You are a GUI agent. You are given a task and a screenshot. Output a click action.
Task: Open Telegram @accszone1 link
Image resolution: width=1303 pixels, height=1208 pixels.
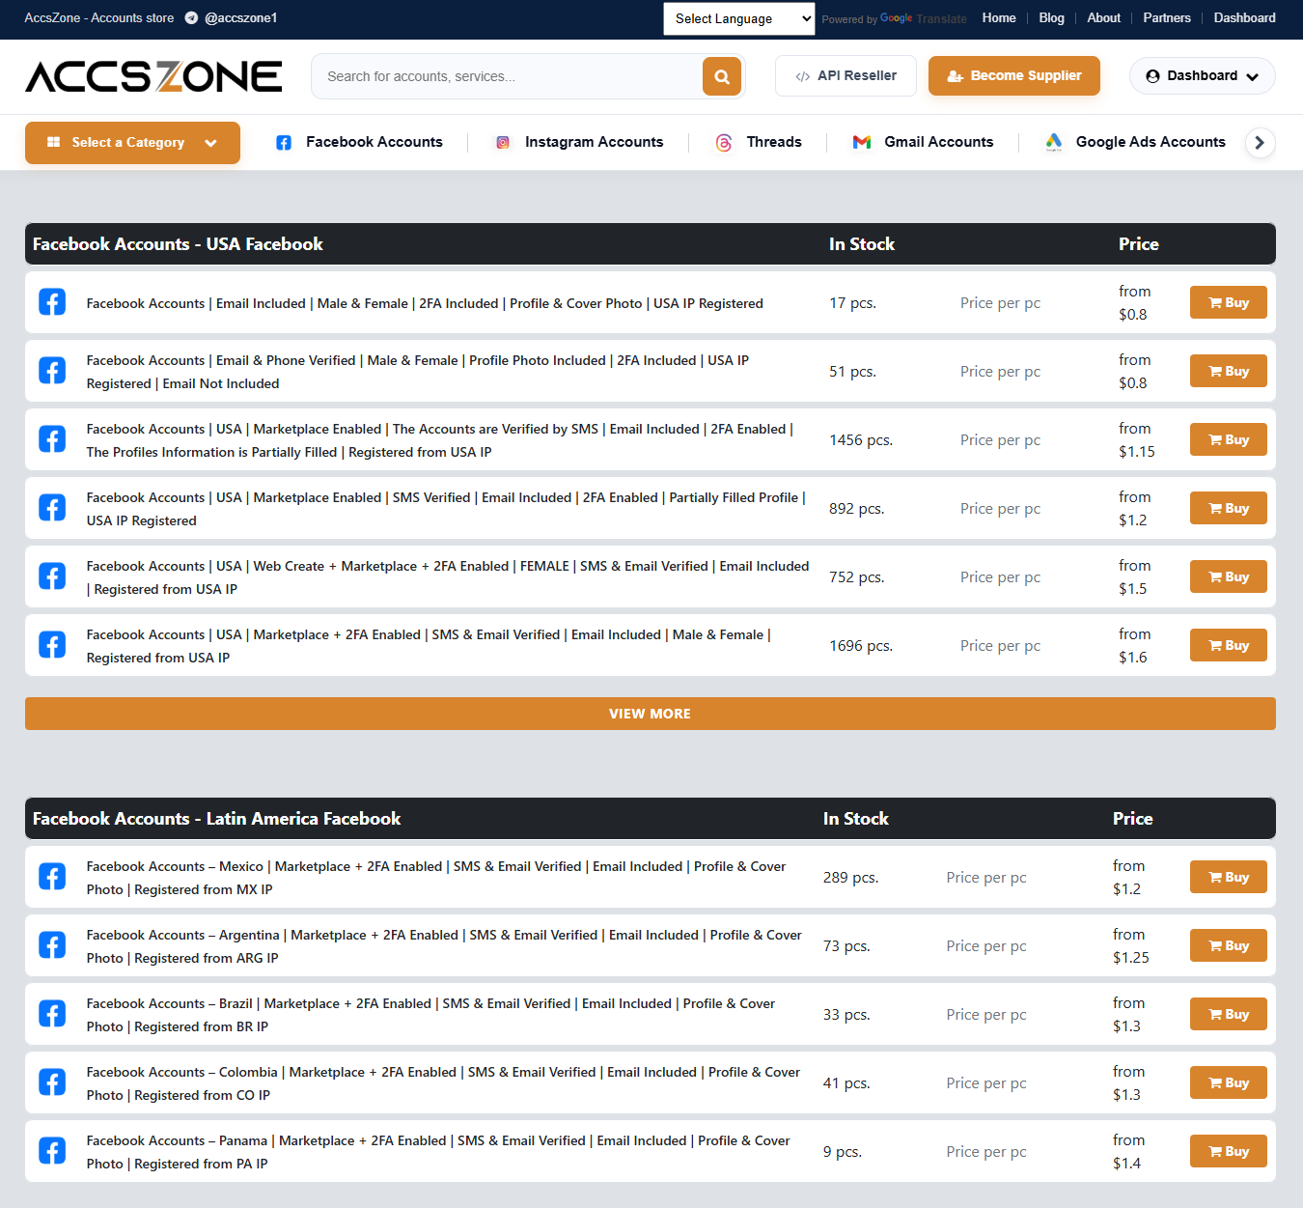pos(231,18)
